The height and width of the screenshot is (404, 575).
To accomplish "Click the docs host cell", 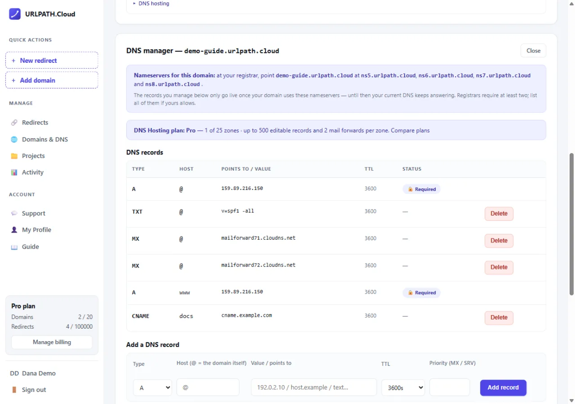I will (186, 316).
